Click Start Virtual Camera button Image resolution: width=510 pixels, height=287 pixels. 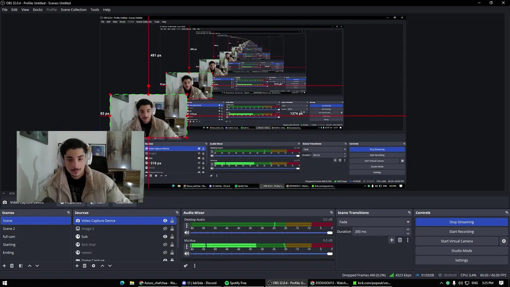tap(457, 241)
